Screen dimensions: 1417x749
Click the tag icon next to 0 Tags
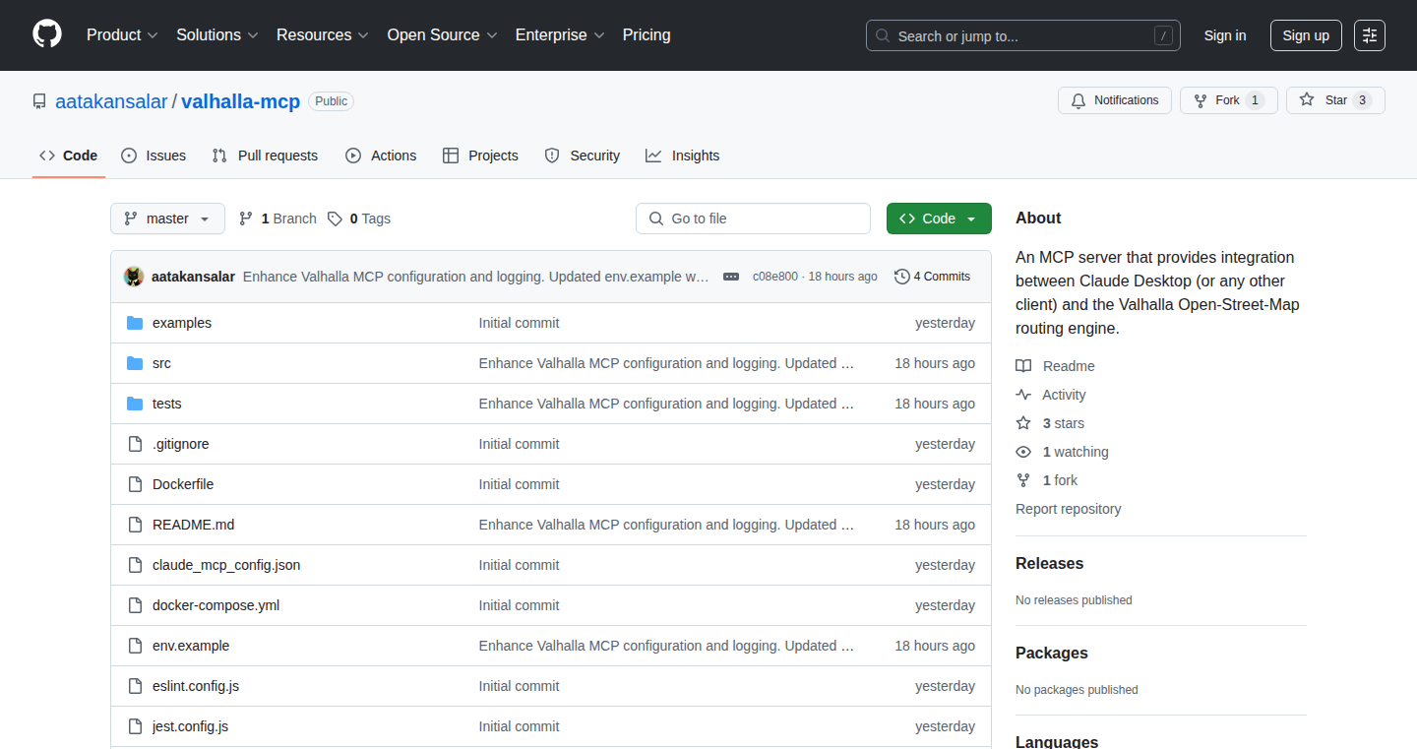pyautogui.click(x=335, y=218)
